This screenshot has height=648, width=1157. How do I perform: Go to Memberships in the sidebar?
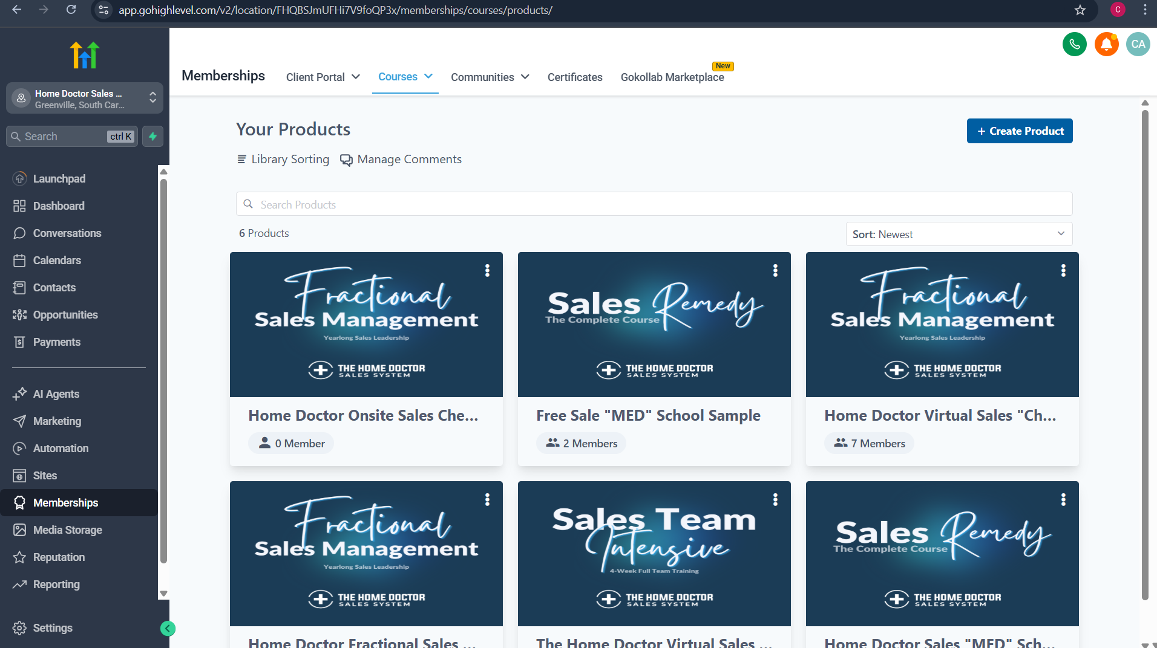[x=79, y=503]
